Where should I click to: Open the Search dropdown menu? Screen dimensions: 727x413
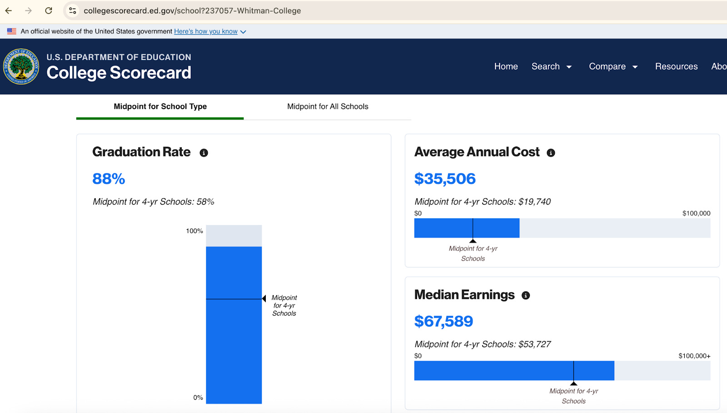tap(552, 66)
